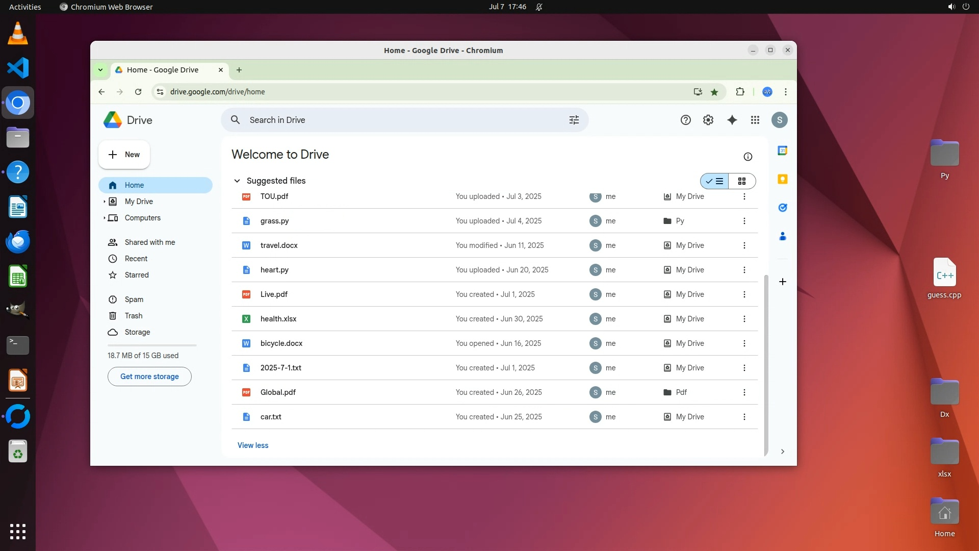Show details info icon
Image resolution: width=979 pixels, height=551 pixels.
[x=748, y=157]
